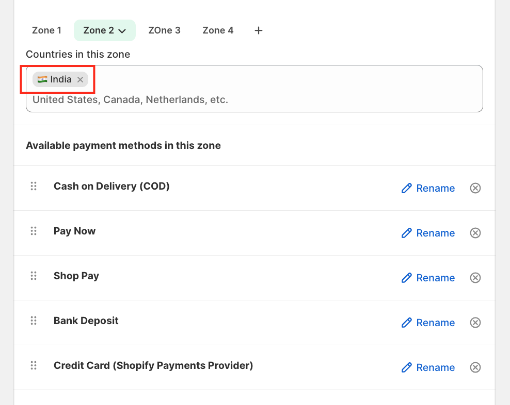Expand the Zone 2 dropdown chevron

click(122, 31)
